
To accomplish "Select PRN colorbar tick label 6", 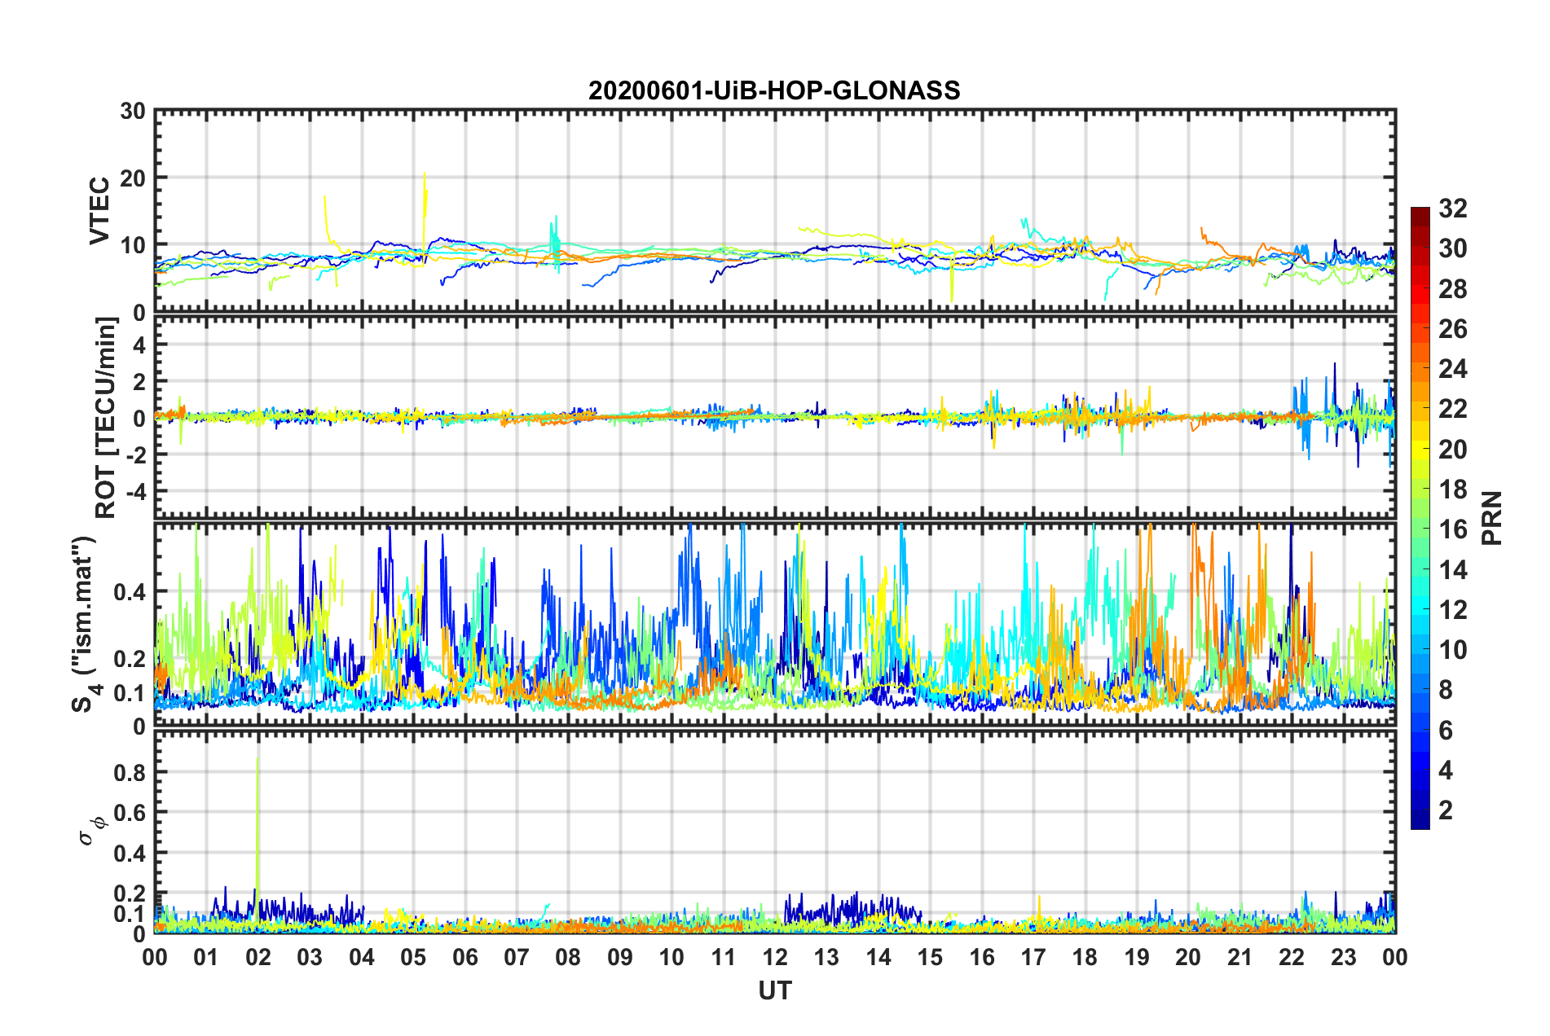I will click(x=1446, y=731).
